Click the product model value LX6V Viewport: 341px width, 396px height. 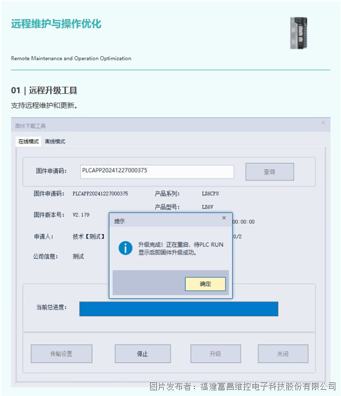coord(207,207)
